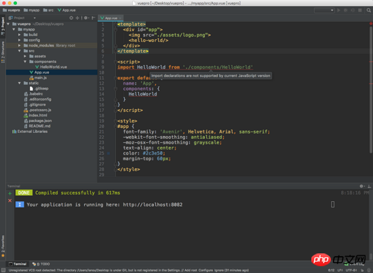The image size is (373, 273).
Task: Collapse the components folder arrow
Action: (25, 62)
